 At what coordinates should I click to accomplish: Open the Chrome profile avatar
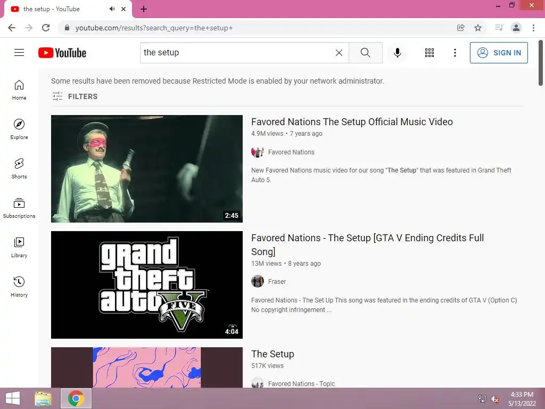click(x=516, y=28)
